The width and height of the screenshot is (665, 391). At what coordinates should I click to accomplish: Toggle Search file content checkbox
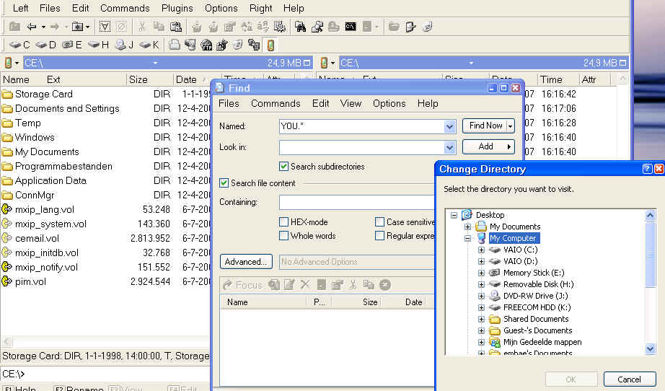(x=224, y=183)
